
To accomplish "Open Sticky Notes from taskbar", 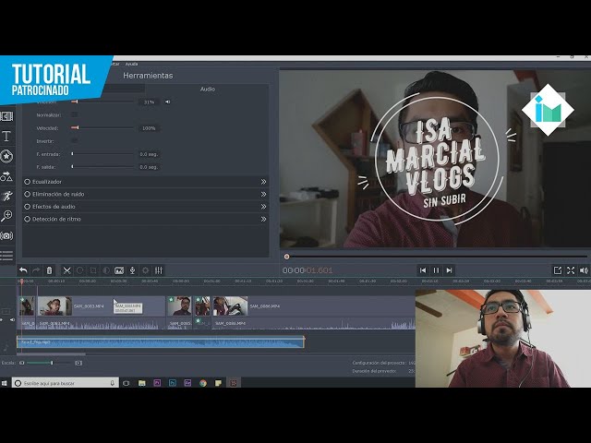I will click(x=218, y=383).
